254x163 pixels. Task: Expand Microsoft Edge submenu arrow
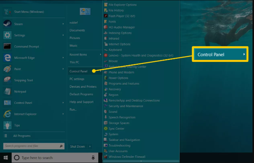point(63,58)
